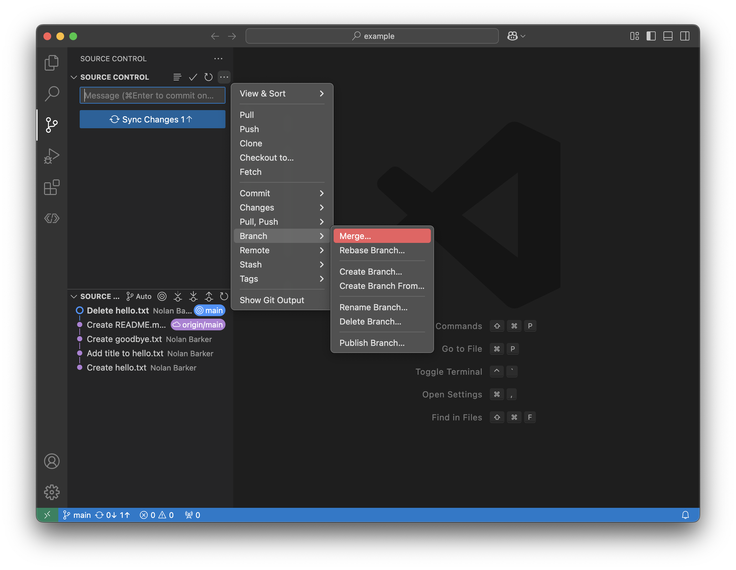
Task: Toggle the bottom panel
Action: click(x=668, y=36)
